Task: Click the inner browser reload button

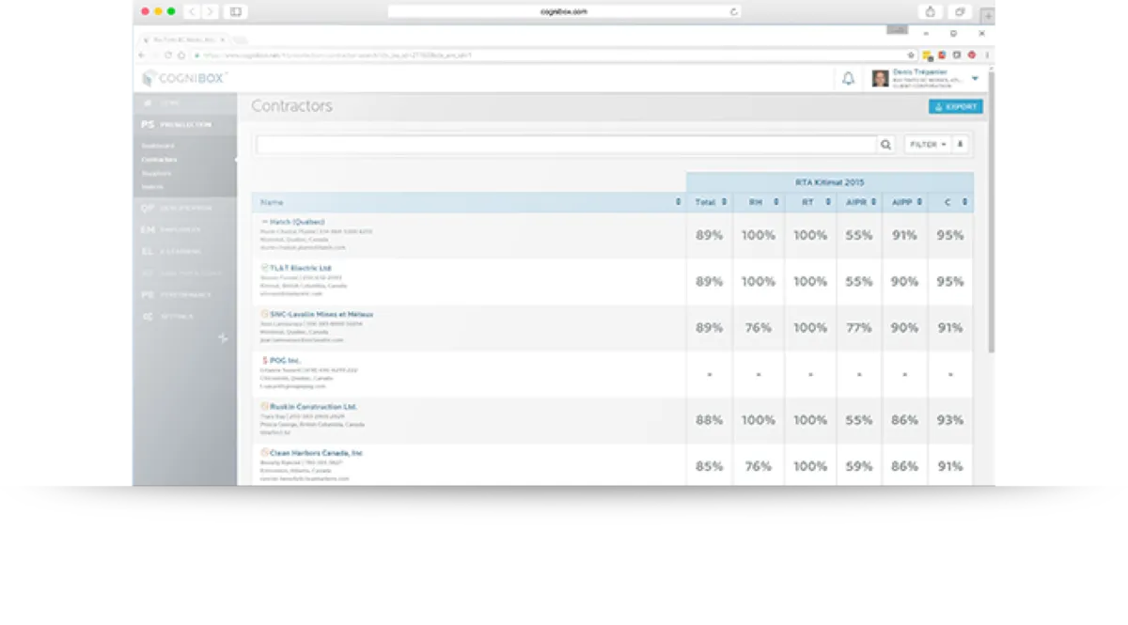Action: [168, 55]
